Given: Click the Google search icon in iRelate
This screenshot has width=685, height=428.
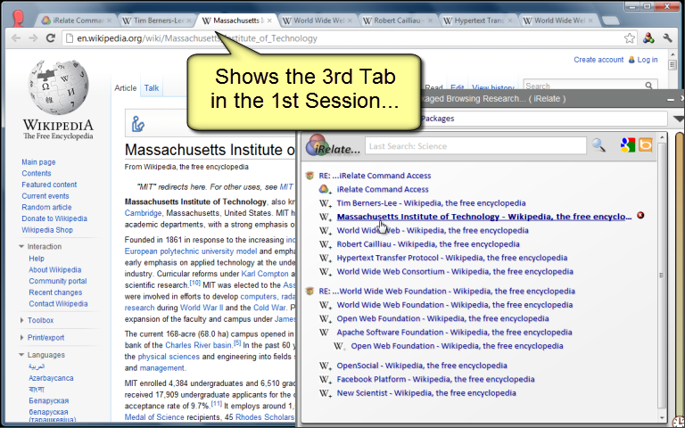Looking at the screenshot, I should (627, 145).
